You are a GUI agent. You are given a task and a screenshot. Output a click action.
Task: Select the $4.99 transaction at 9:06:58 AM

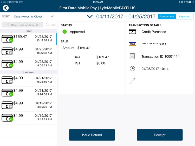29,52
